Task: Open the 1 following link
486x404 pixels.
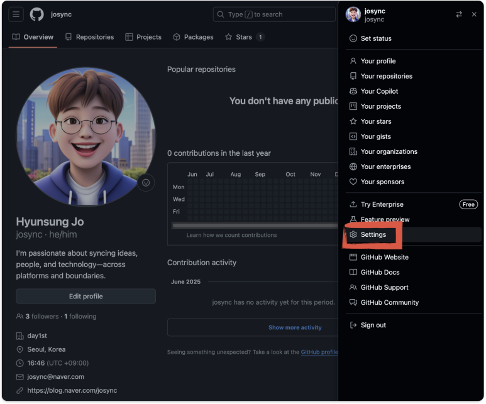Action: 80,316
